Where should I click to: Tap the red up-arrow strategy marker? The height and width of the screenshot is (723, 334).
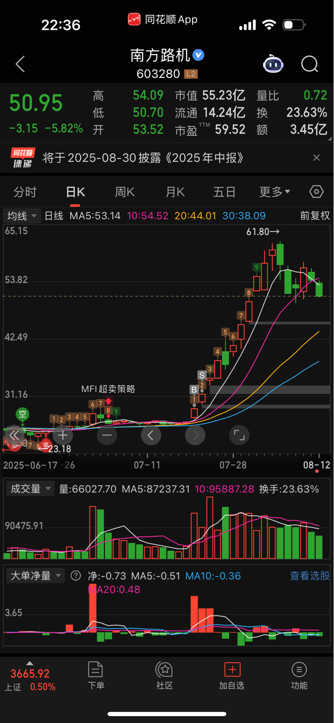tap(109, 401)
